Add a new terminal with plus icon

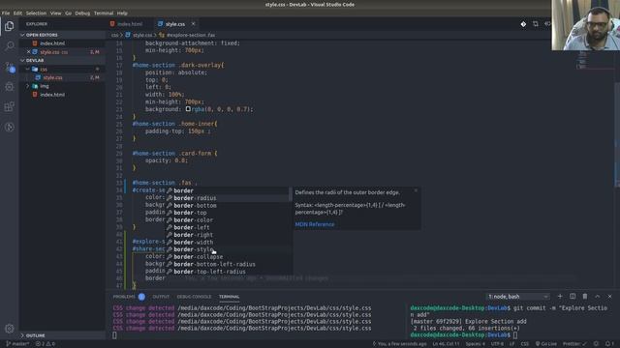pos(560,297)
